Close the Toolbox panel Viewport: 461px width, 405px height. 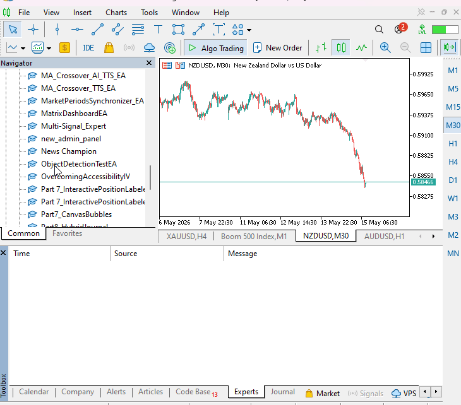[x=3, y=252]
